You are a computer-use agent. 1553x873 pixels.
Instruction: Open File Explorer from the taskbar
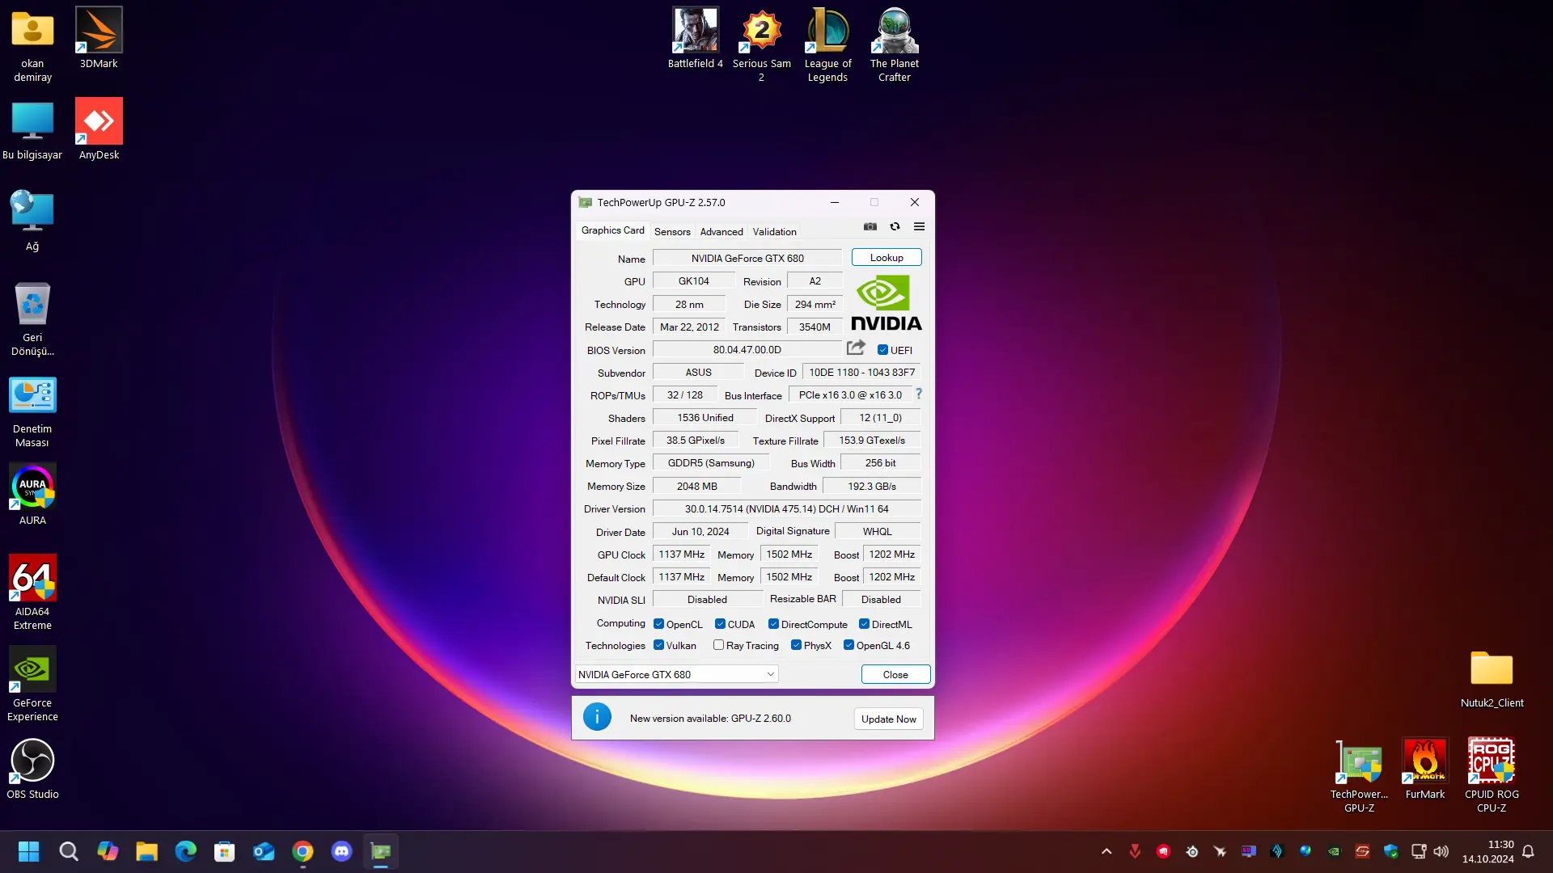(146, 851)
